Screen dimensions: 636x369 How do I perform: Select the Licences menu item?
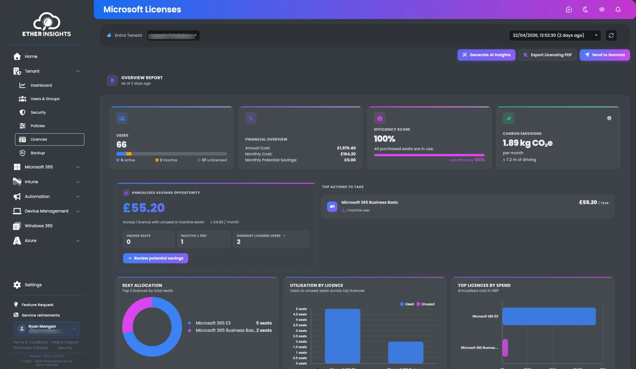pyautogui.click(x=50, y=139)
